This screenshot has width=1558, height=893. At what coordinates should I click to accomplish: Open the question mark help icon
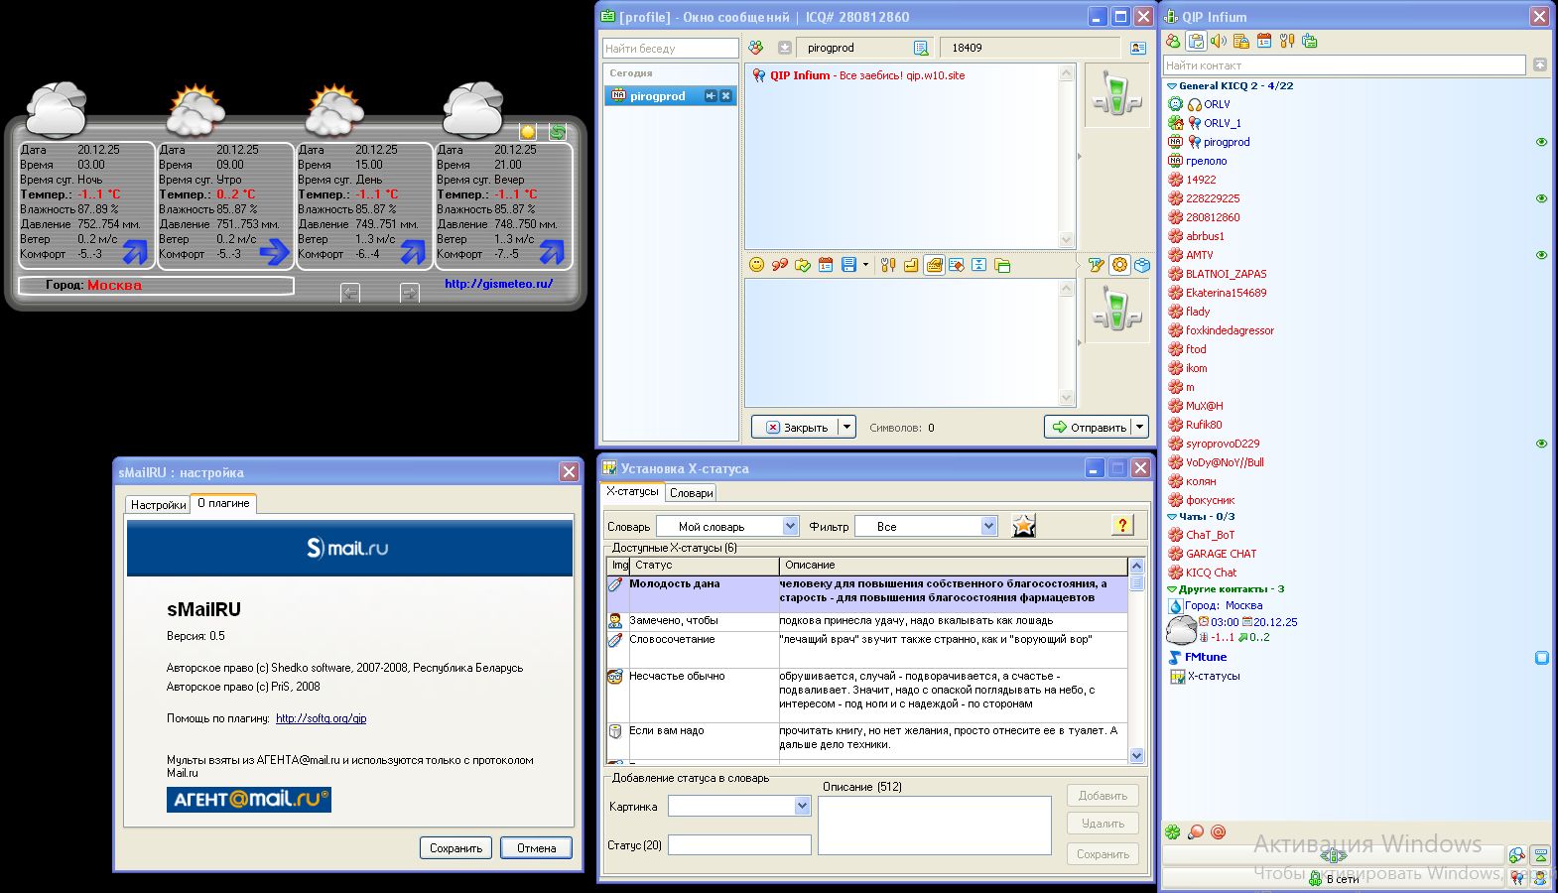(1122, 526)
